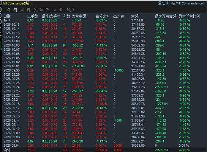
Task: Open the 备 notes tab
Action: [61, 10]
